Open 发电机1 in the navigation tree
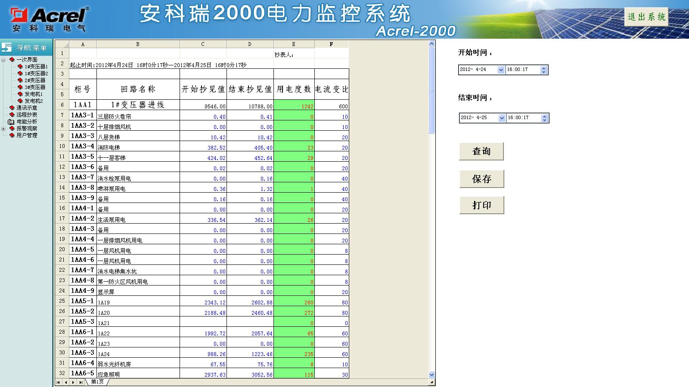 pos(34,94)
